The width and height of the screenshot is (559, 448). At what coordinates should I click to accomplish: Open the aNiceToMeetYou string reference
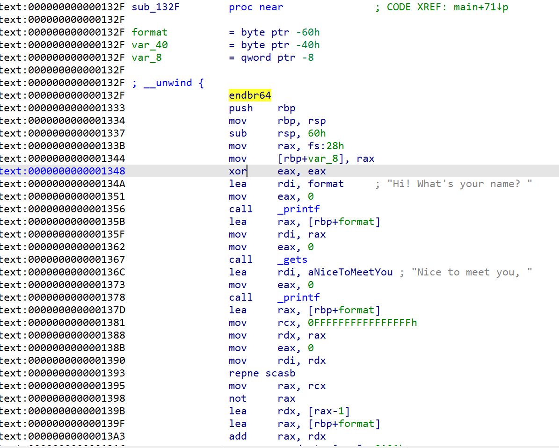tap(350, 272)
